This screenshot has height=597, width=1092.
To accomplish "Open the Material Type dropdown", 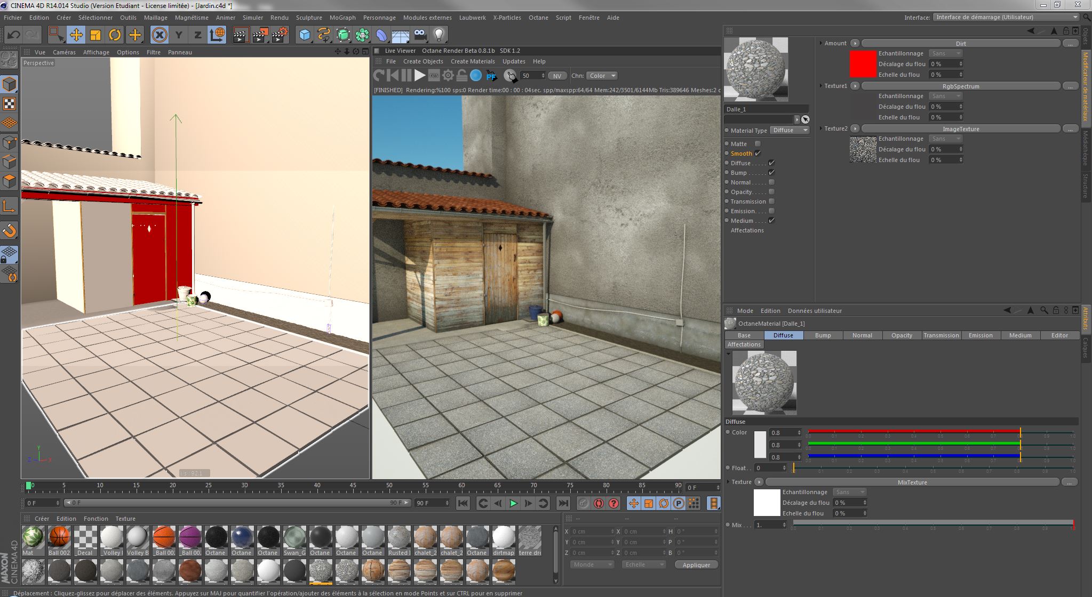I will pos(790,131).
